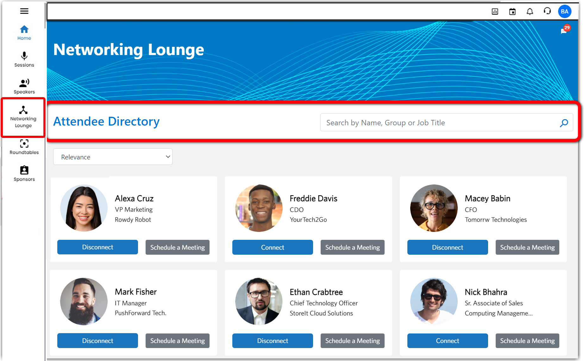Expand the Relevance sort dropdown
Image resolution: width=584 pixels, height=361 pixels.
pos(113,157)
